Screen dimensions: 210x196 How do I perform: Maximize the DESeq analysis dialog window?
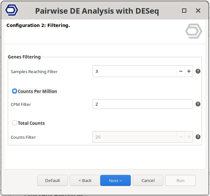[x=184, y=11]
